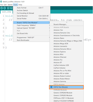
Task: Open Serial Monitor from the menu
Action: click(x=32, y=16)
